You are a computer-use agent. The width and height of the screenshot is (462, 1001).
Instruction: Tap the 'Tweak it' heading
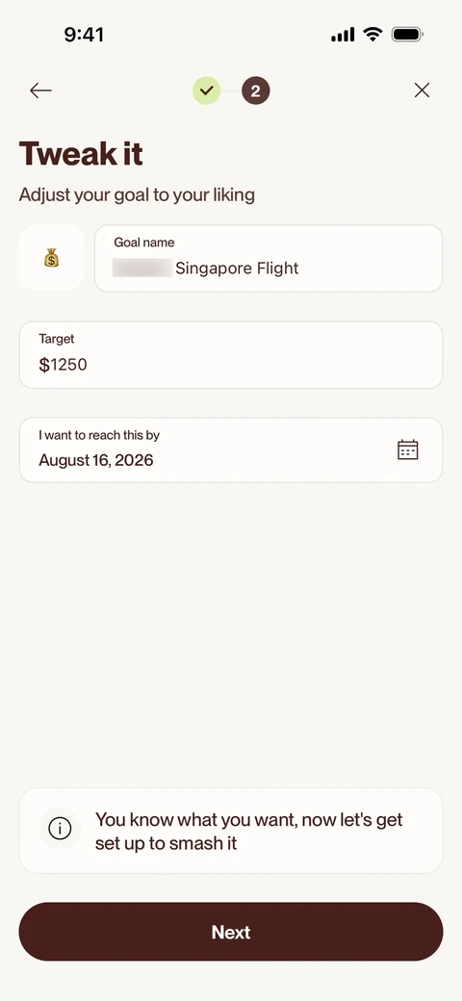click(81, 154)
